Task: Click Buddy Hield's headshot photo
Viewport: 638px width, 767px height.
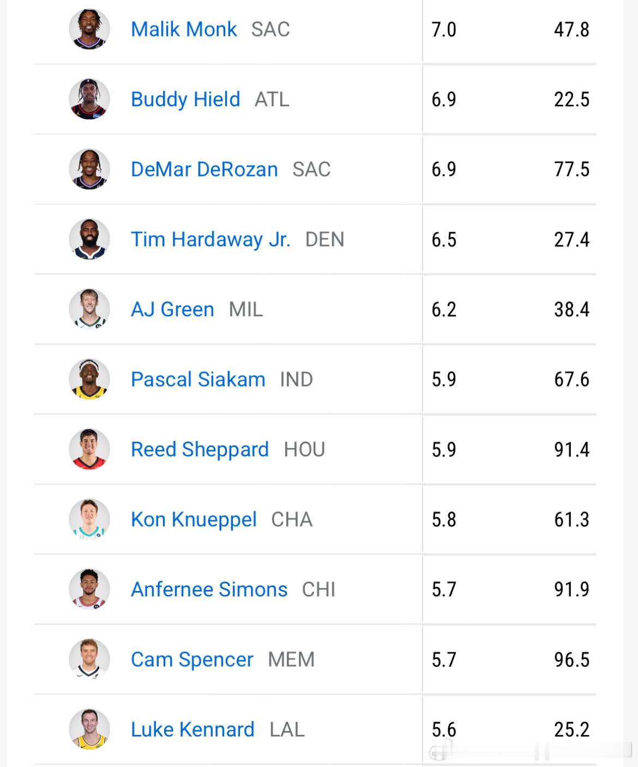Action: [89, 99]
